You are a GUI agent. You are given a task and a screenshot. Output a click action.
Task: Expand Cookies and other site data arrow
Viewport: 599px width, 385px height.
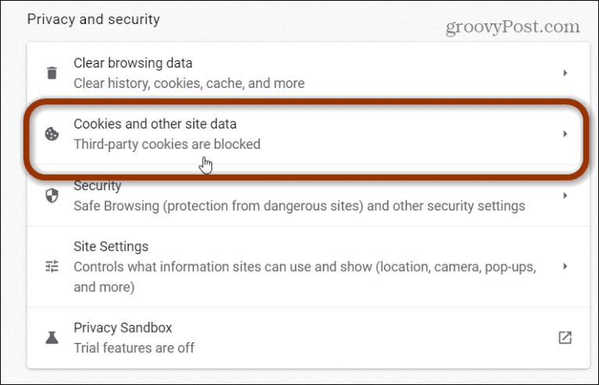[x=565, y=134]
